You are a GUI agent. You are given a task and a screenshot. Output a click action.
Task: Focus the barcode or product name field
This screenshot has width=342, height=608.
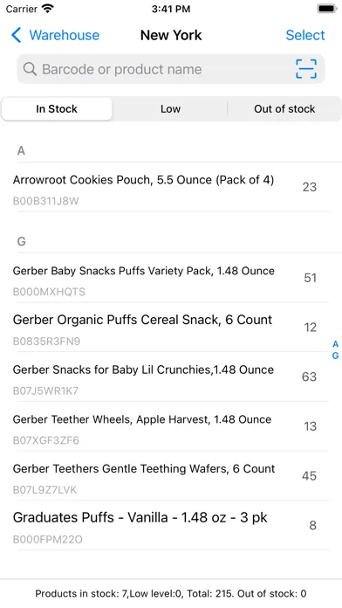(171, 69)
